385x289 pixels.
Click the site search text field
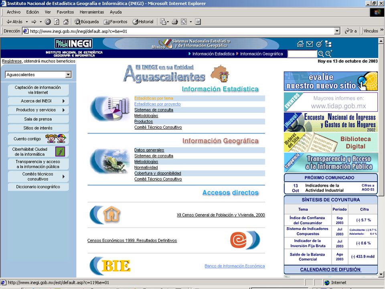pyautogui.click(x=302, y=54)
